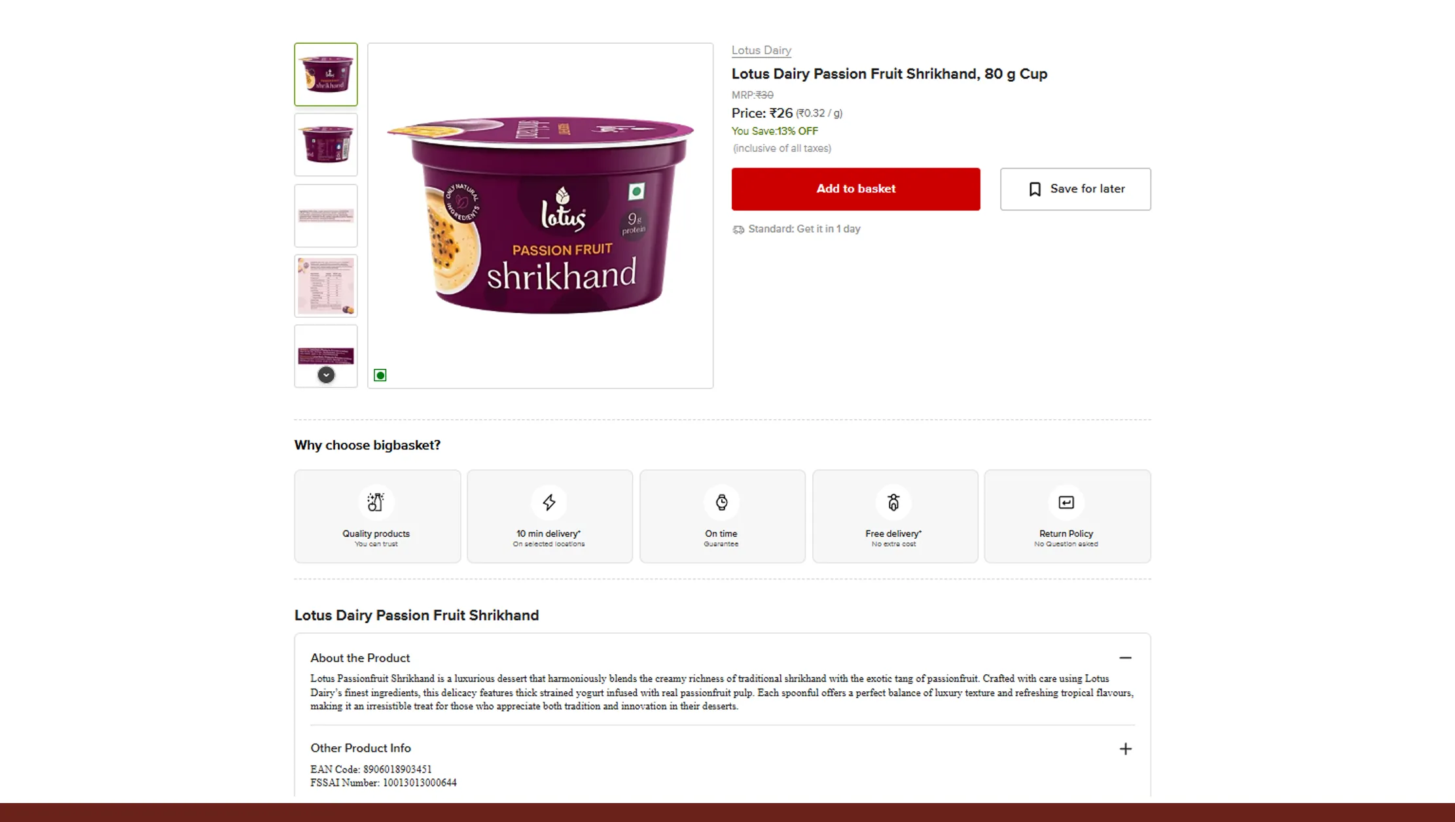
Task: Click the On time guarantee watch icon
Action: tap(721, 502)
